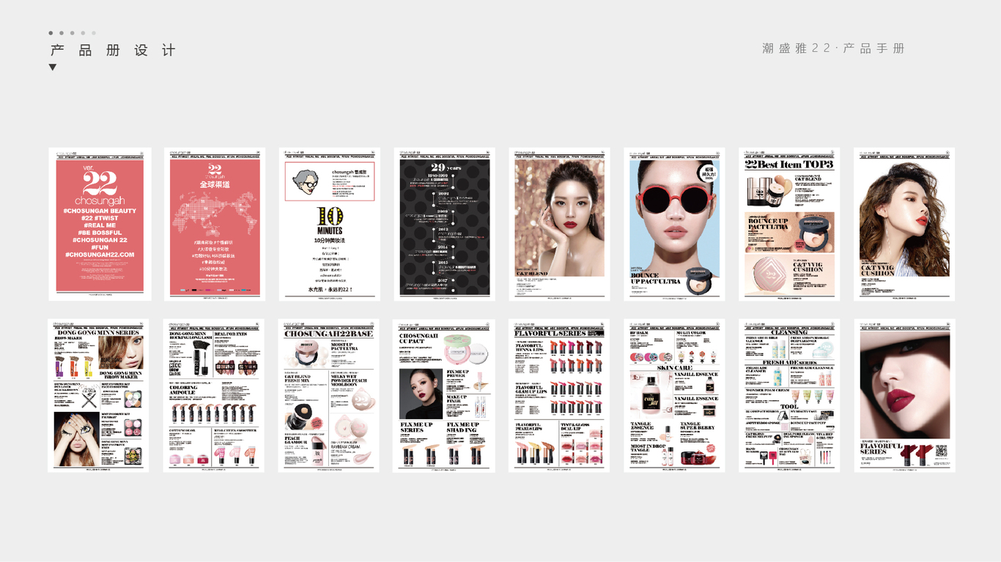Click the cartoon face with glasses illustration

point(306,181)
